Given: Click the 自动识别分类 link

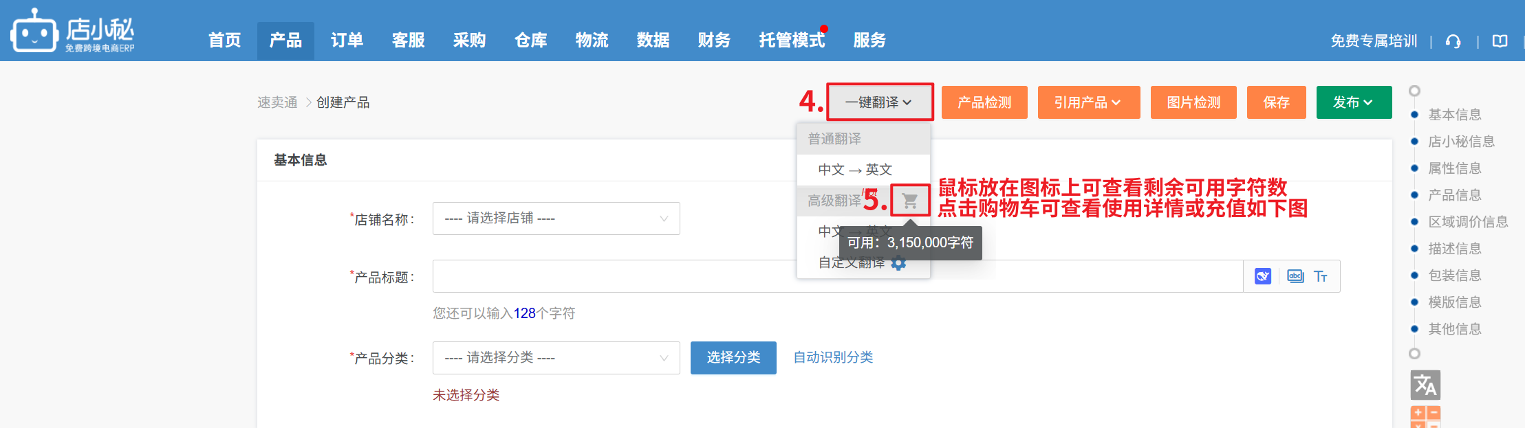Looking at the screenshot, I should coord(833,357).
